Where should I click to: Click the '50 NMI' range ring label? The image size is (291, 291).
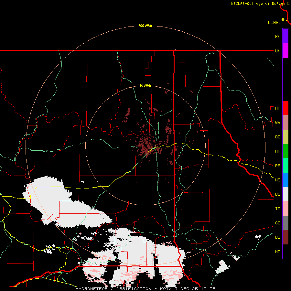[145, 86]
